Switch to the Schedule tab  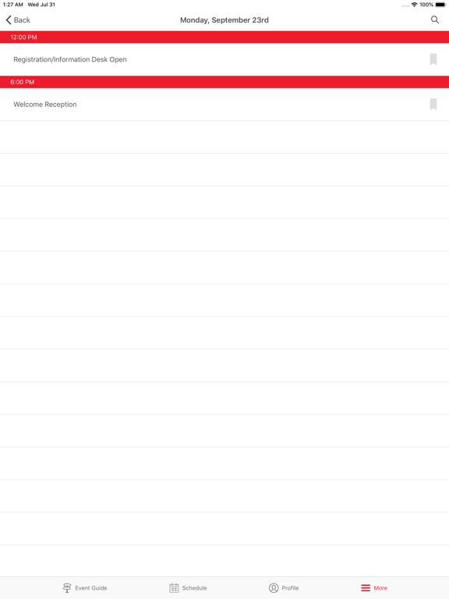coord(188,587)
